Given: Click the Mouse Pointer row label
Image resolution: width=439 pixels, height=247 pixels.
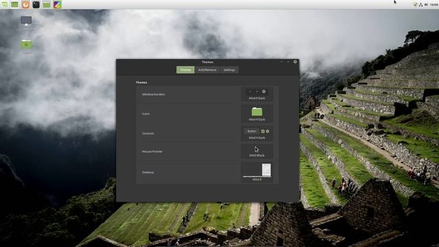Looking at the screenshot, I should coord(152,152).
